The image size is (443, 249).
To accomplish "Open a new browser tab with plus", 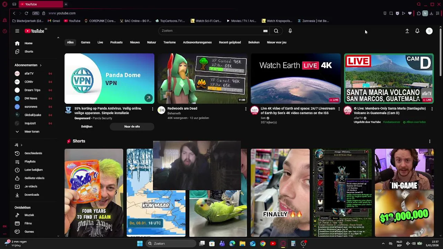I will (x=66, y=4).
